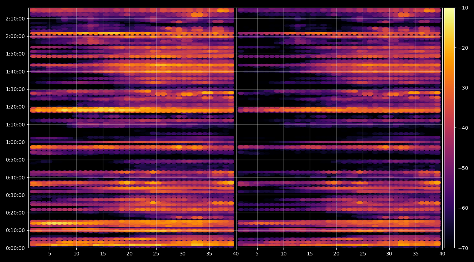The image size is (474, 262).
Task: Click x-axis label 40 under right heatmap
Action: click(443, 254)
